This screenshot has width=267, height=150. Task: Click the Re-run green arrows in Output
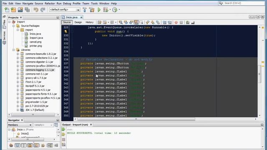[x=63, y=130]
